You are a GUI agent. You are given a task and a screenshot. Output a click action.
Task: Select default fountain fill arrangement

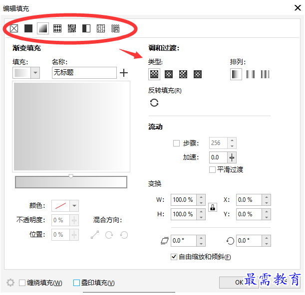(x=236, y=74)
